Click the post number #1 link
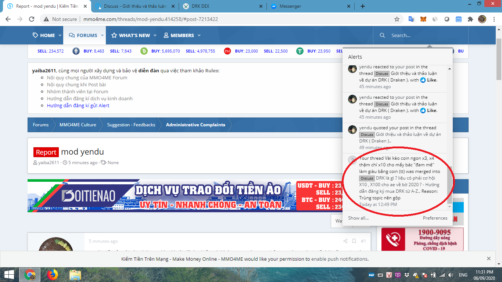This screenshot has height=282, width=502. coord(363,241)
